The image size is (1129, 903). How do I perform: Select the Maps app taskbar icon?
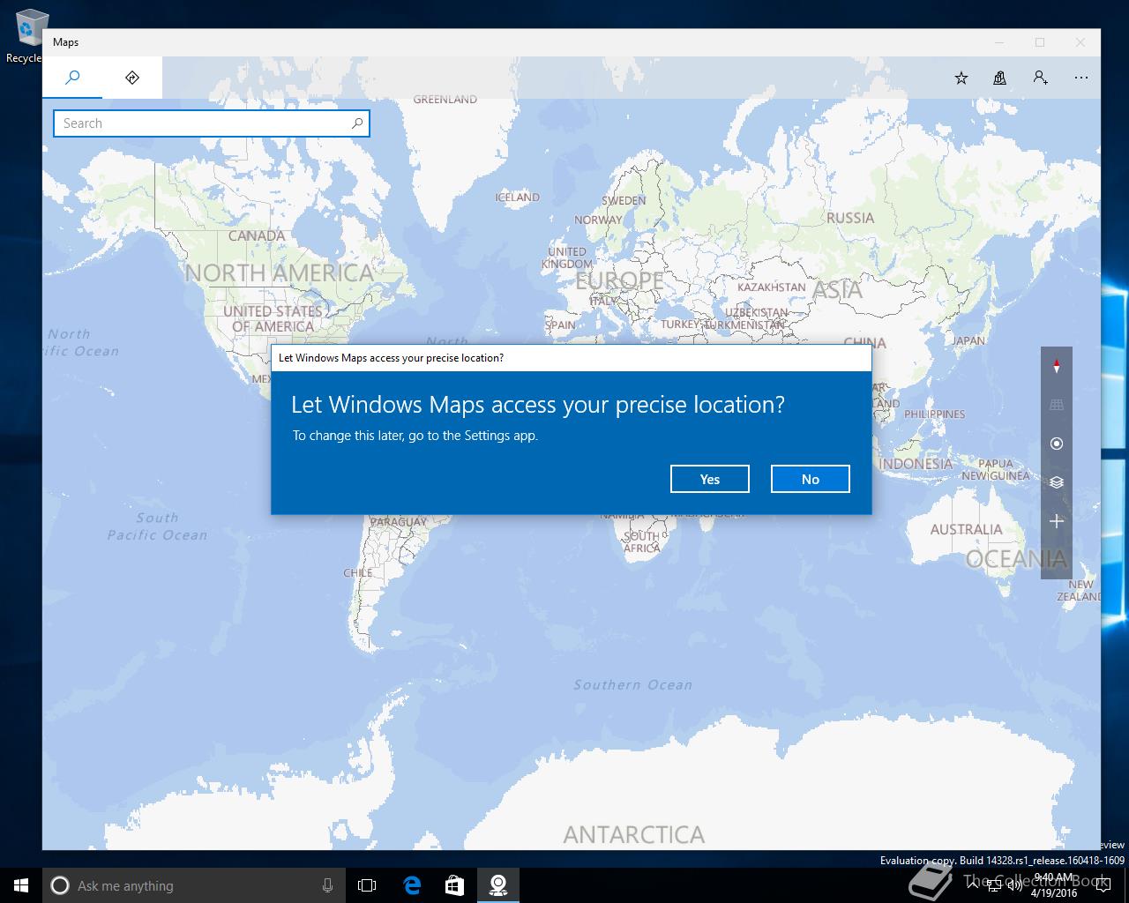click(x=498, y=885)
